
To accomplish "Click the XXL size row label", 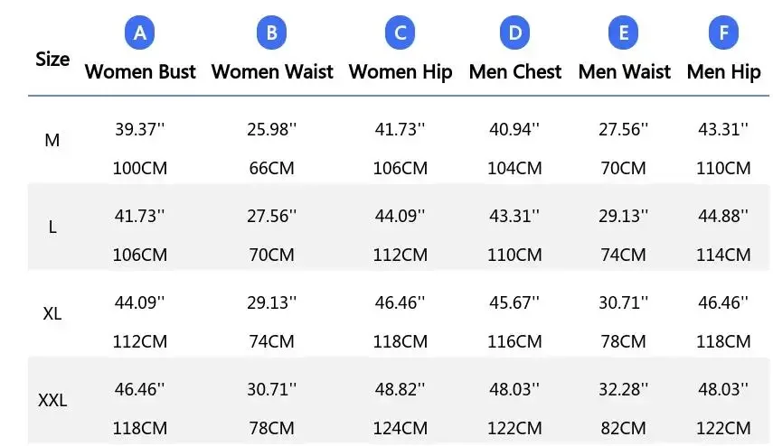I will [x=52, y=401].
